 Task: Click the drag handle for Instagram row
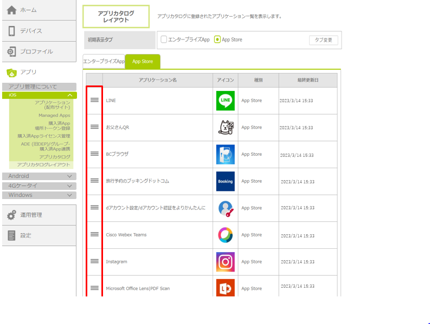pos(94,261)
